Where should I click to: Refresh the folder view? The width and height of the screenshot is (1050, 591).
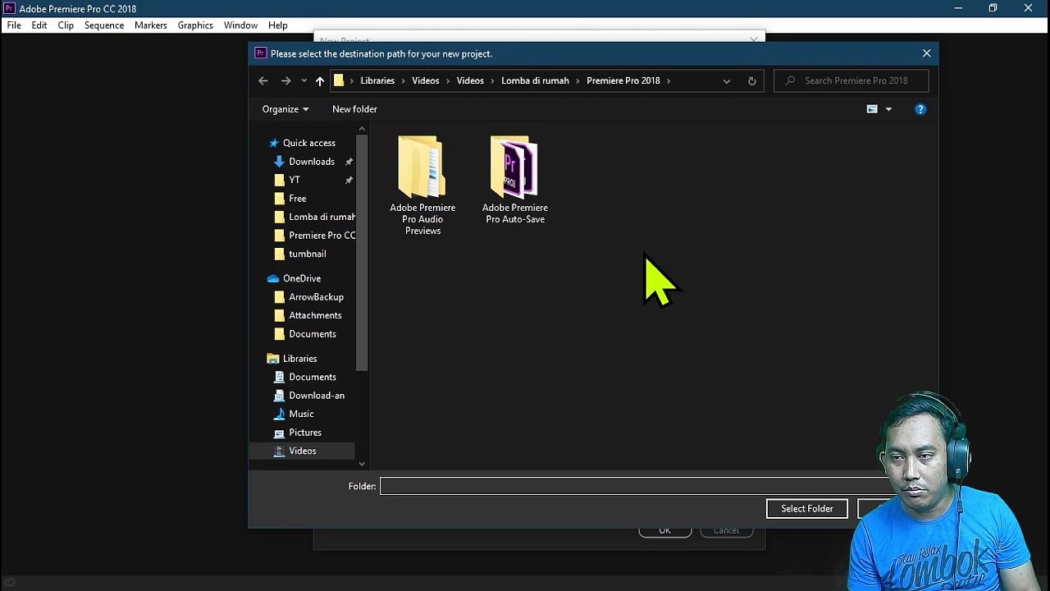click(x=751, y=80)
